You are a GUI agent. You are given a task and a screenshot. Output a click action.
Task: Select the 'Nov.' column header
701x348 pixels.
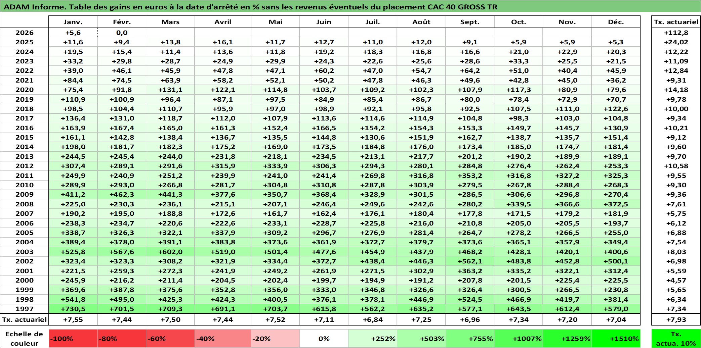coord(567,22)
